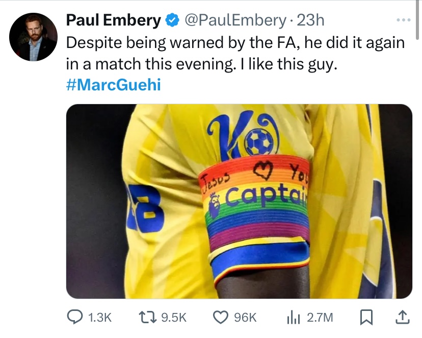Image resolution: width=422 pixels, height=338 pixels.
Task: Open the @PaulEmbery handle link
Action: pyautogui.click(x=234, y=20)
